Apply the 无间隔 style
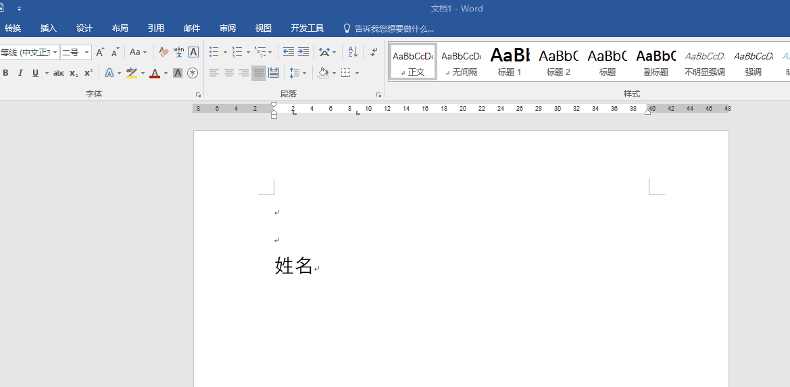 click(461, 62)
